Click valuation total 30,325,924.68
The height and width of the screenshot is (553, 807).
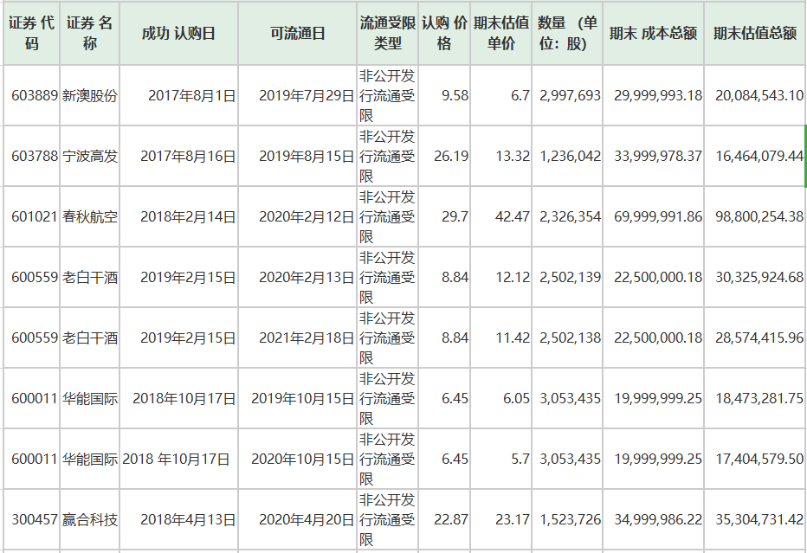759,277
